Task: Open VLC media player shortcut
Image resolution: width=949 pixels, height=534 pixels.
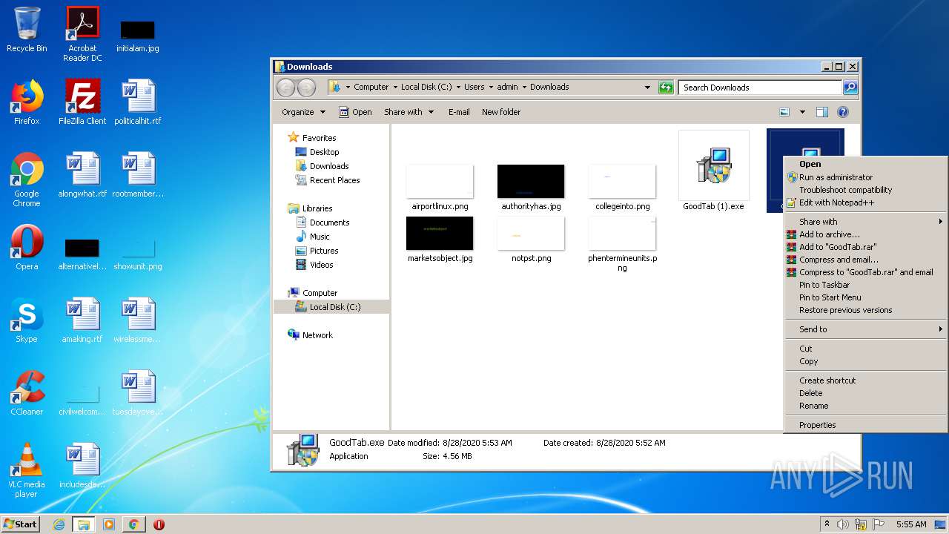Action: click(27, 470)
